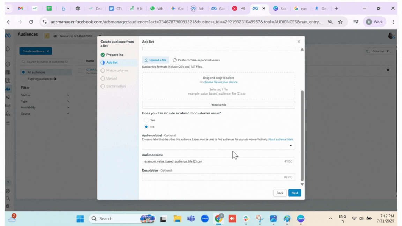The height and width of the screenshot is (226, 402).
Task: Click the Remove file button
Action: pyautogui.click(x=218, y=105)
